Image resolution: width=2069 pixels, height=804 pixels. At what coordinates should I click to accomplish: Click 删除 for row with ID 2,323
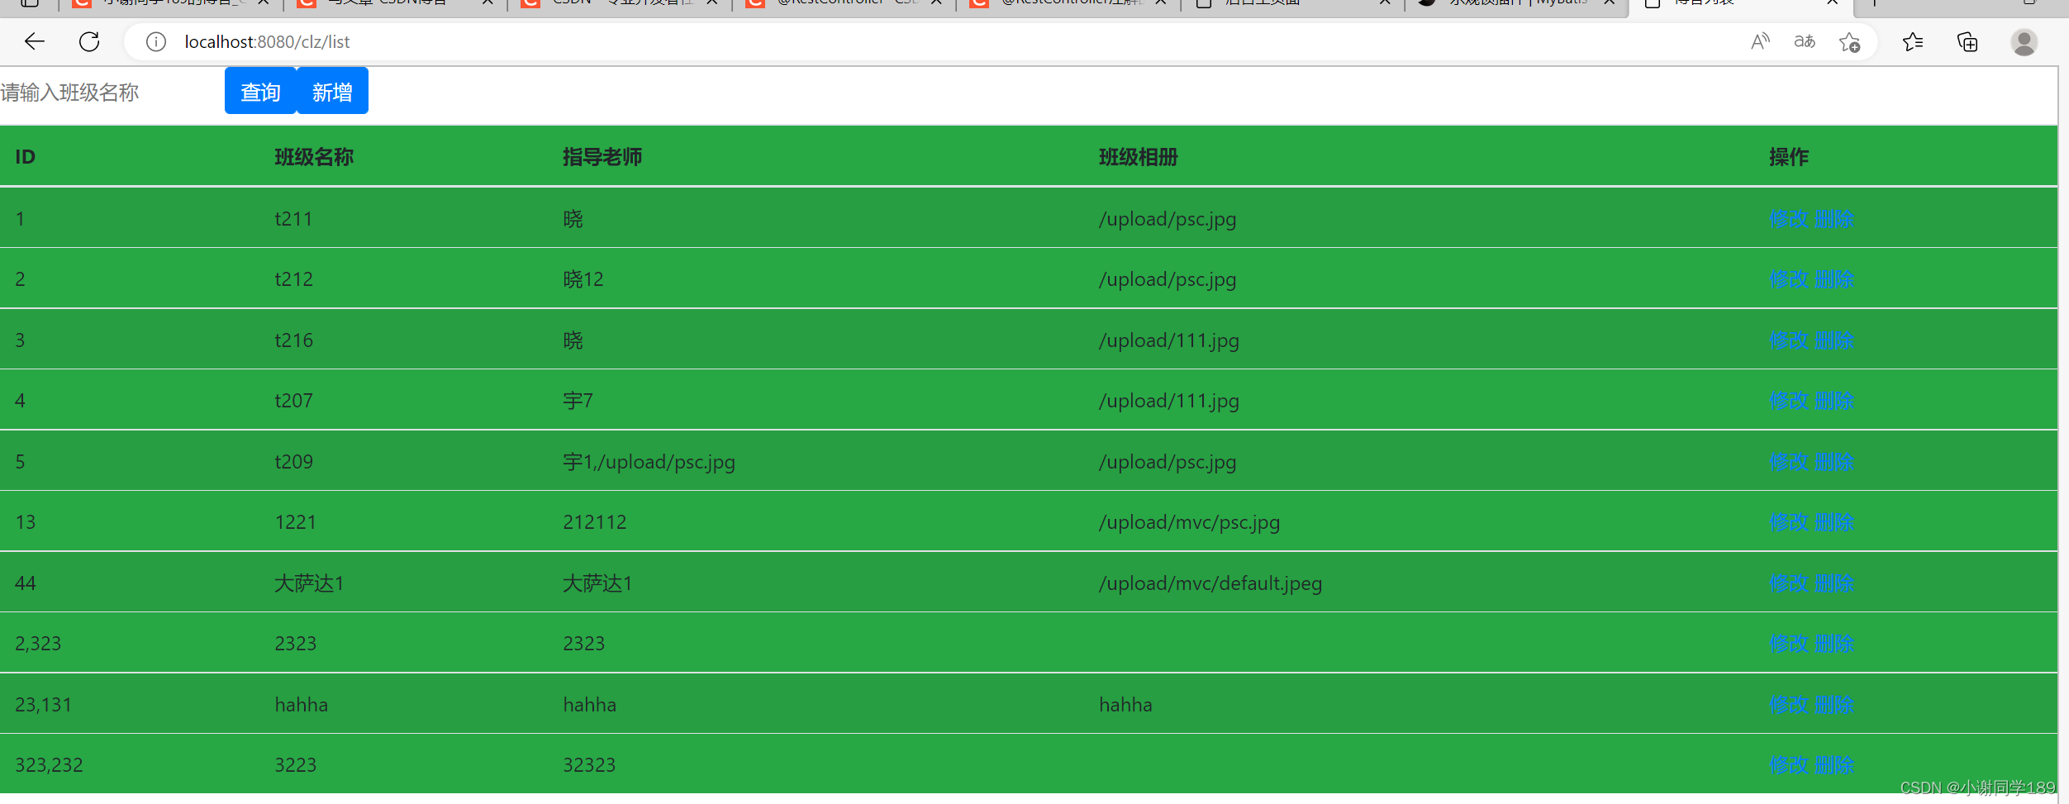pos(1834,644)
